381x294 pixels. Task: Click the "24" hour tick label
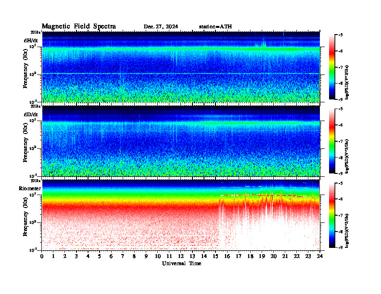(320, 256)
